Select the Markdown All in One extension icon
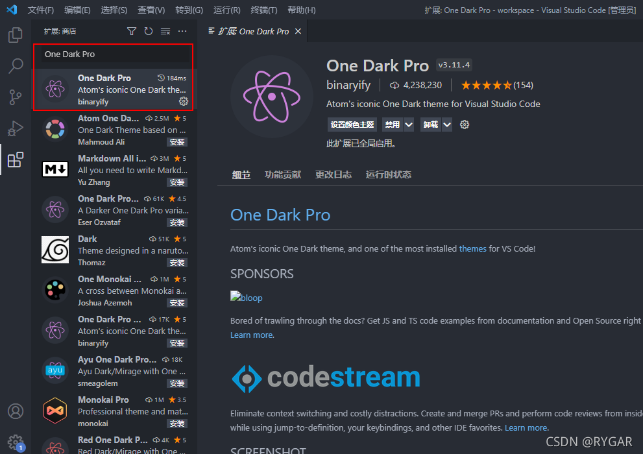Screen dimensions: 643x454 [55, 169]
